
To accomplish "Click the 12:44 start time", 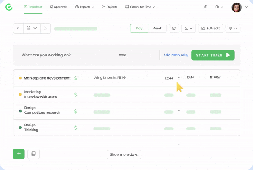I will point(169,78).
